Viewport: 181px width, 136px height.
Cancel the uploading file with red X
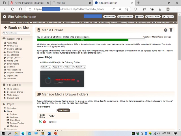[78, 81]
